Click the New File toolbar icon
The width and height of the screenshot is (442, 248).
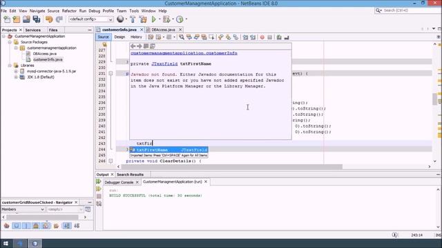coord(7,19)
